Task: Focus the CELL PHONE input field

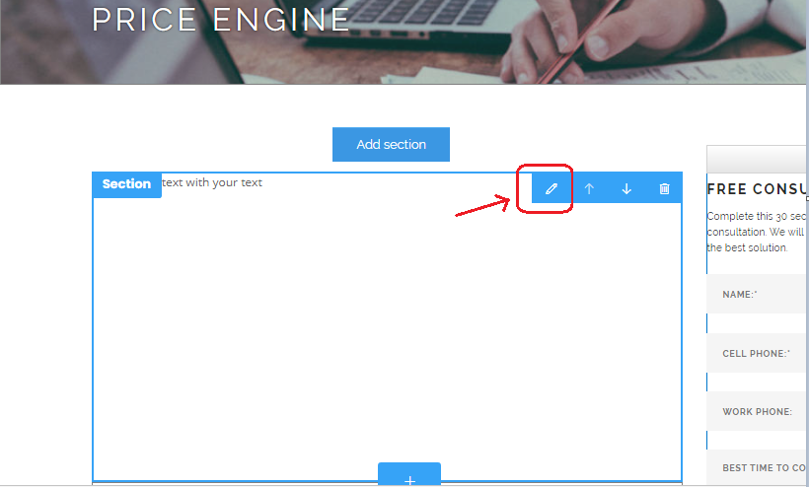Action: 756,353
